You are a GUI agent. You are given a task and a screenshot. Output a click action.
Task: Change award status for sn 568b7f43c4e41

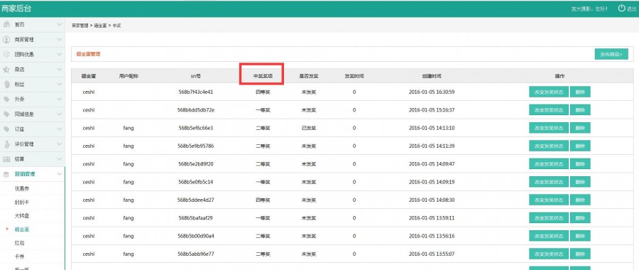[x=549, y=92]
